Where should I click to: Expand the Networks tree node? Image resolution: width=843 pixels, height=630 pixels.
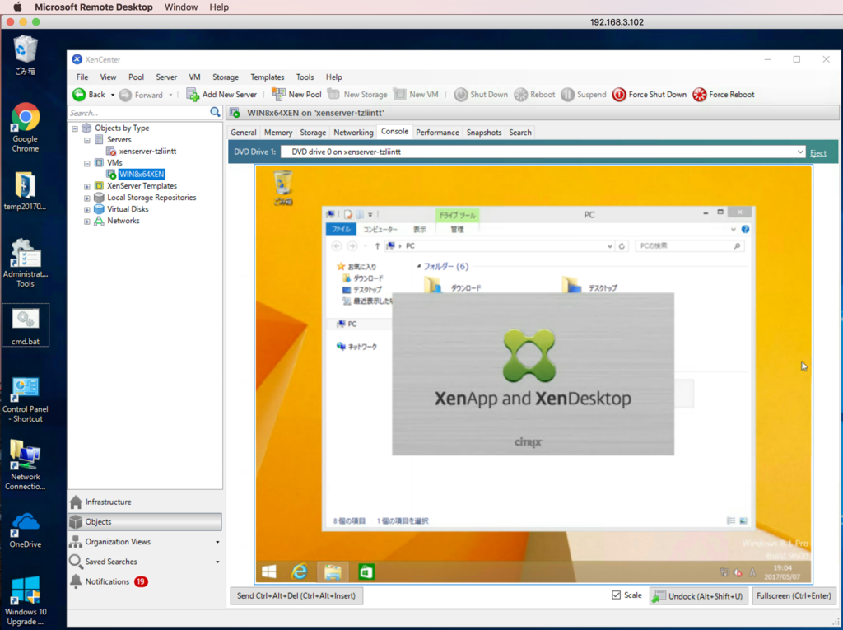[86, 222]
